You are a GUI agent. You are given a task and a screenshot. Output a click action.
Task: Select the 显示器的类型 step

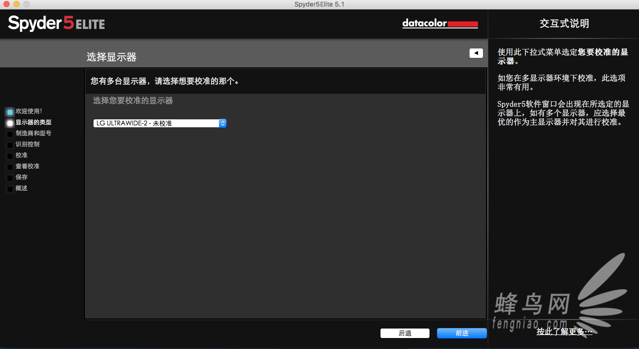(33, 122)
